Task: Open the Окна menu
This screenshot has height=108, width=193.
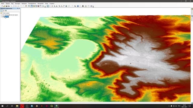Action: click(46, 4)
